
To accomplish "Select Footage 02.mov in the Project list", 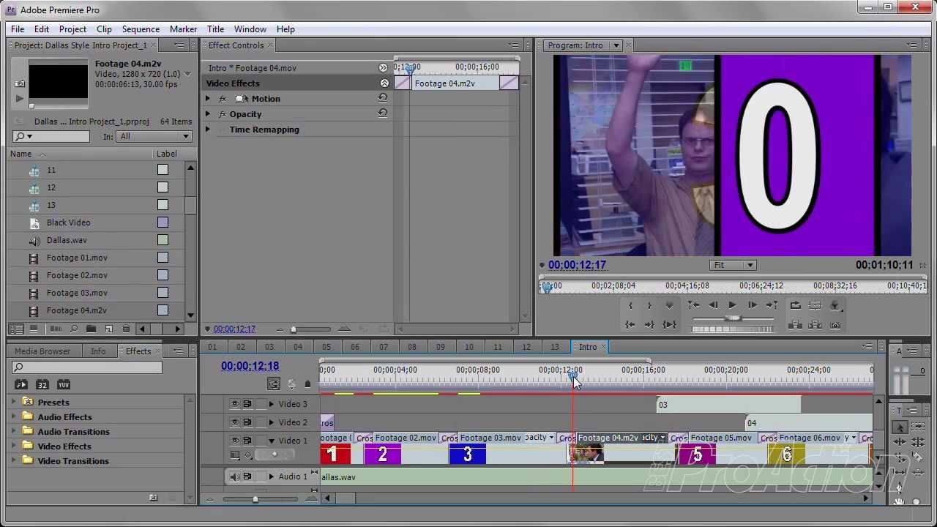I will pyautogui.click(x=77, y=275).
